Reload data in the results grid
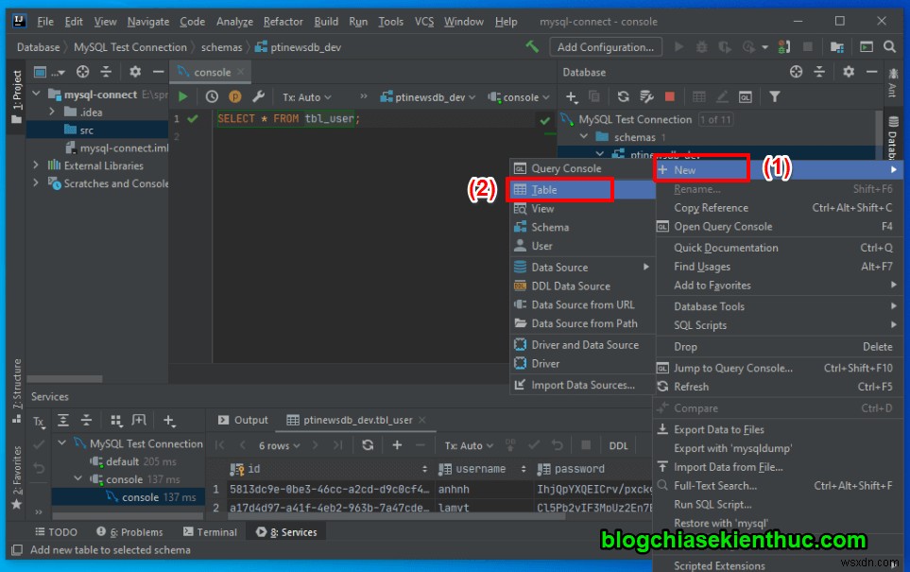 [x=368, y=443]
